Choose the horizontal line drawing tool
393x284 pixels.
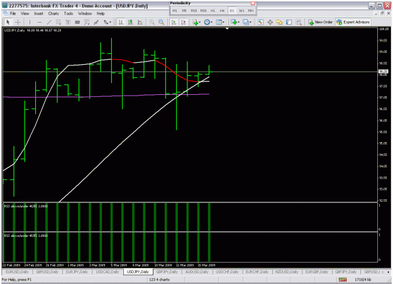click(40, 22)
